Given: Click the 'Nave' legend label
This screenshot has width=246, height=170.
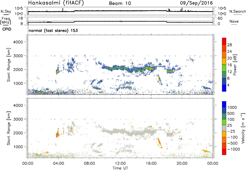Looking at the screenshot, I should pyautogui.click(x=234, y=21).
